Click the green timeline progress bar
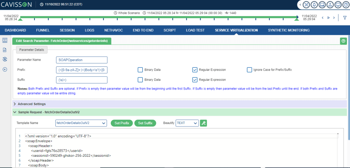Viewport: 350px width, 168px height. (159, 17)
